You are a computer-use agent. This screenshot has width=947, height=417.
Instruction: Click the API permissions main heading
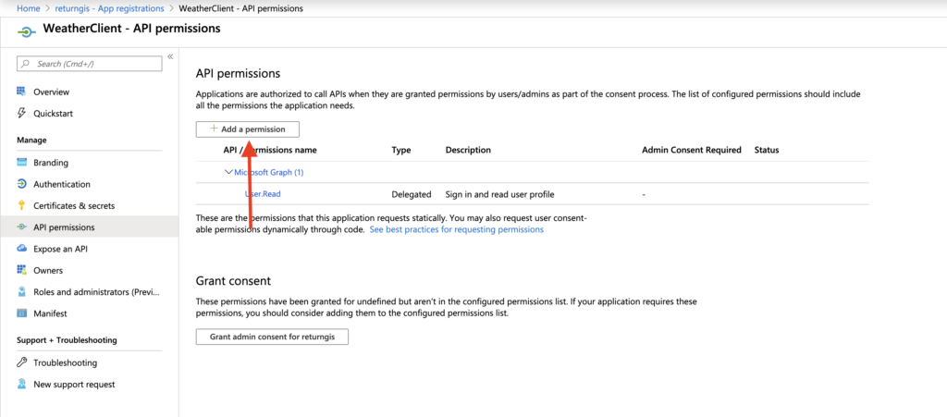coord(238,73)
